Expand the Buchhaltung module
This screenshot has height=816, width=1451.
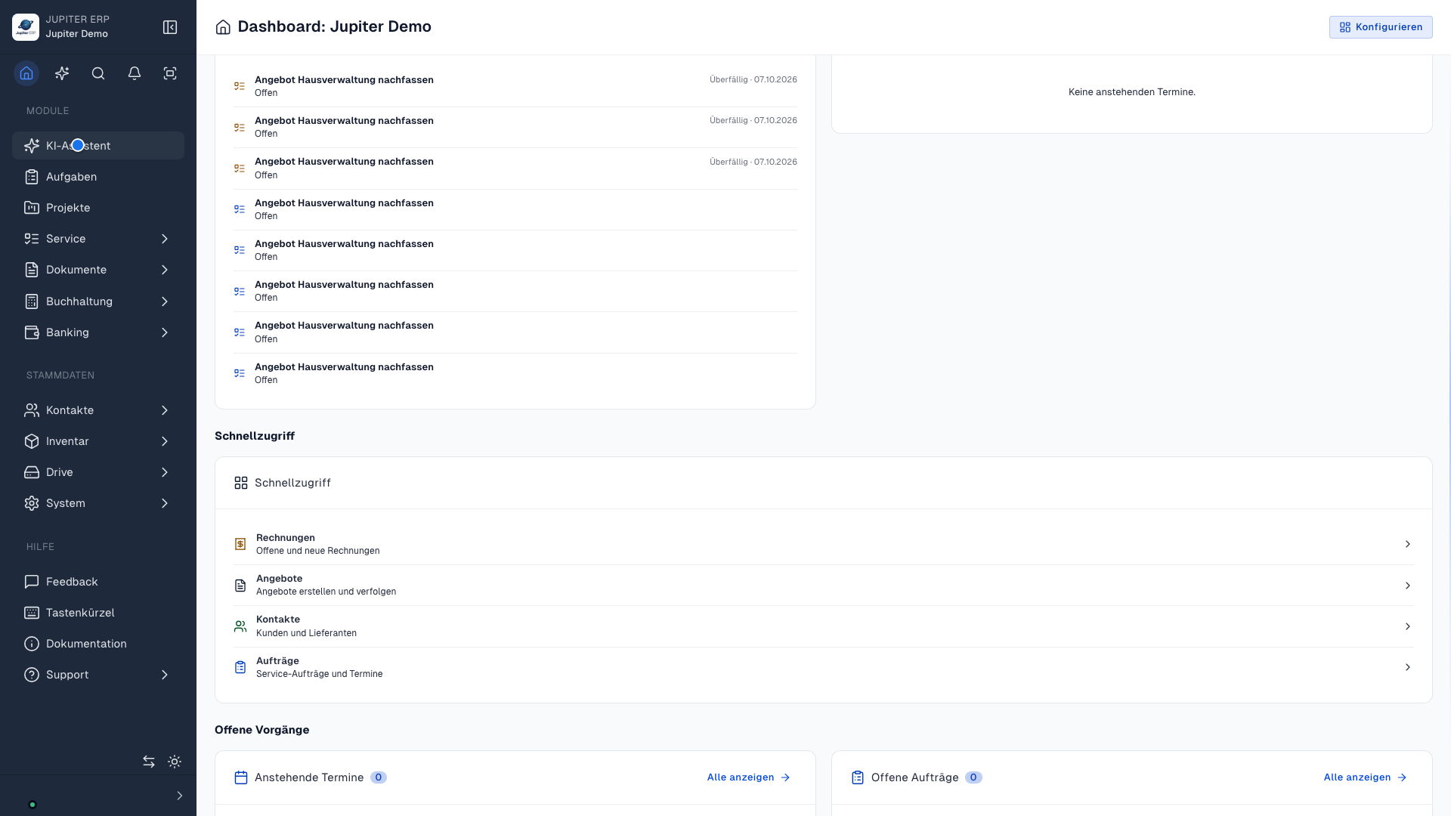tap(165, 301)
